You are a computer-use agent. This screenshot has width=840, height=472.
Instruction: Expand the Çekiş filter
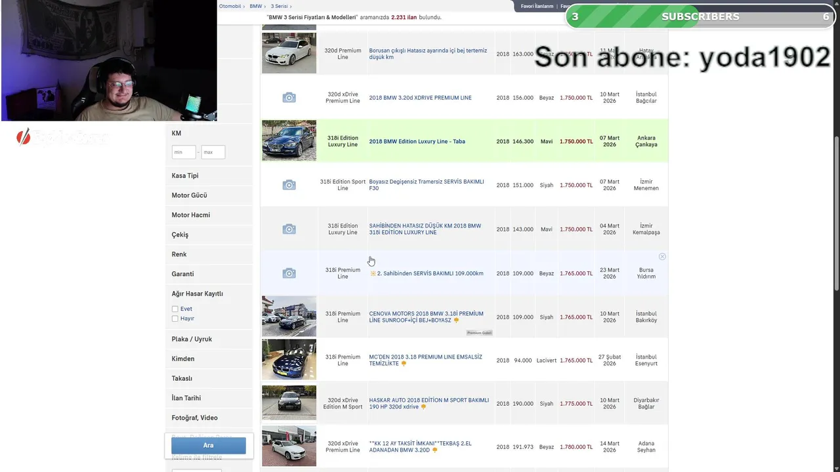click(209, 235)
